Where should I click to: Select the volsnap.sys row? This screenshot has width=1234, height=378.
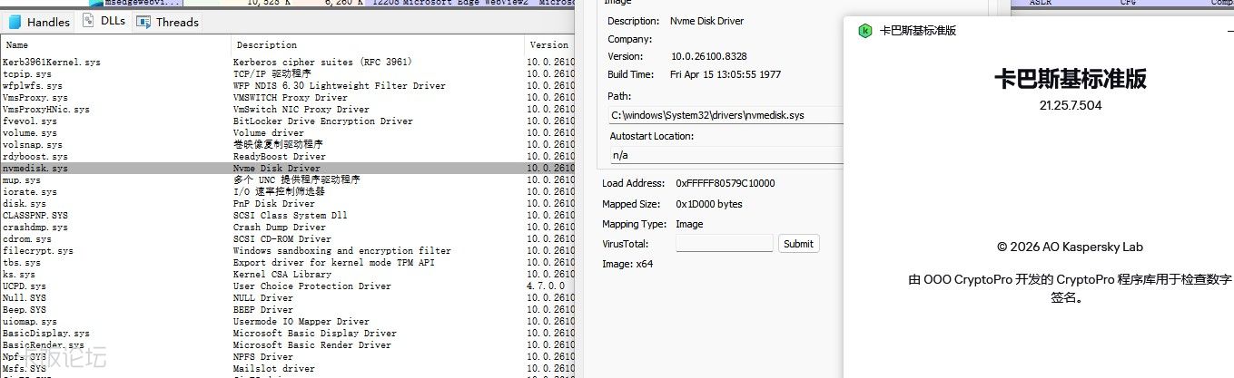[x=288, y=144]
